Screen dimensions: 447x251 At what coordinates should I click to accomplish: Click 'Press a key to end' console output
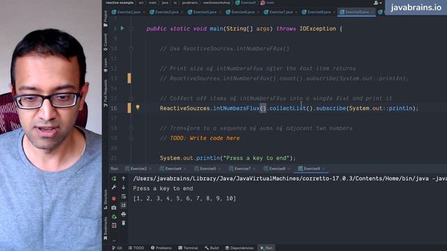[163, 188]
